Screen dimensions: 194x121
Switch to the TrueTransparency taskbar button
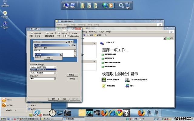(x=52, y=119)
